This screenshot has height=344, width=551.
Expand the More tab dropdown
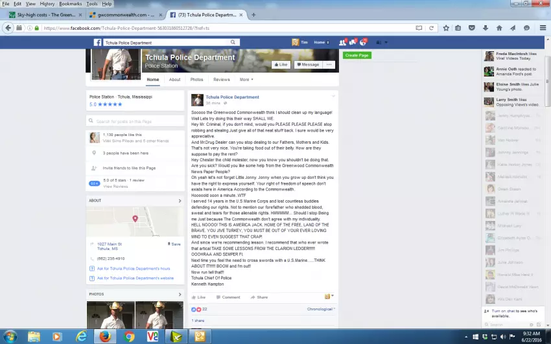click(246, 80)
